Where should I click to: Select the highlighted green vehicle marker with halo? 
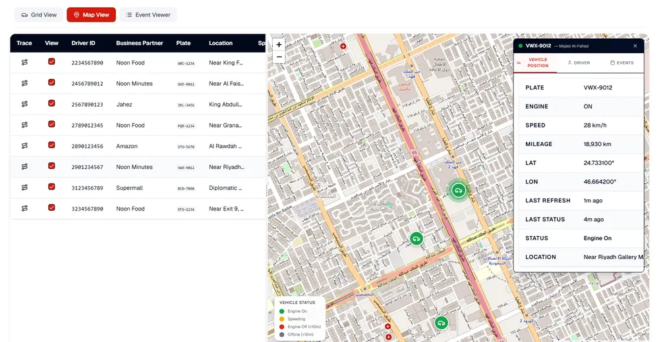click(459, 191)
